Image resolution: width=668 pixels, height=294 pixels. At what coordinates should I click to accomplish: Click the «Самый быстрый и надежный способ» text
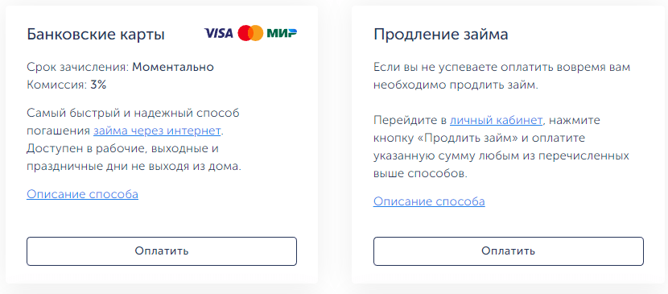click(x=134, y=113)
